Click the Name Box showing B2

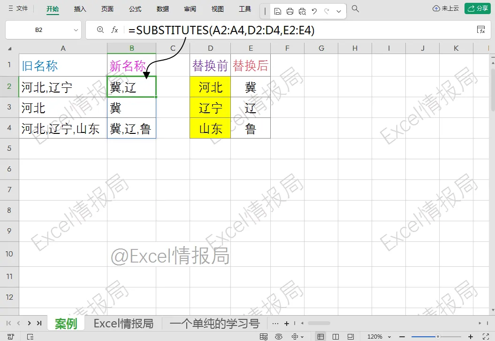(x=38, y=30)
